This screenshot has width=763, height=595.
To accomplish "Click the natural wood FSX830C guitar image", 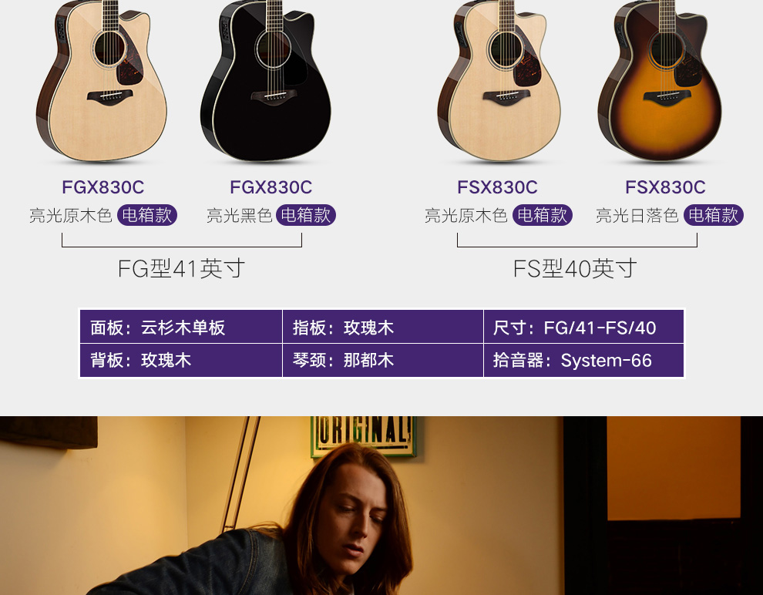I will coord(499,81).
